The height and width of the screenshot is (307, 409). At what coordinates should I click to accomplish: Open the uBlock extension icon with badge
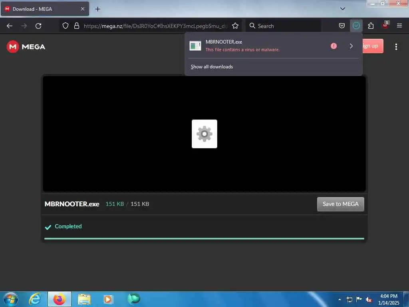[385, 25]
